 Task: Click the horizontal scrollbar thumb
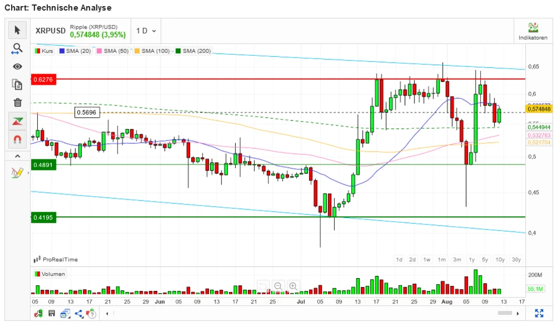click(x=505, y=313)
